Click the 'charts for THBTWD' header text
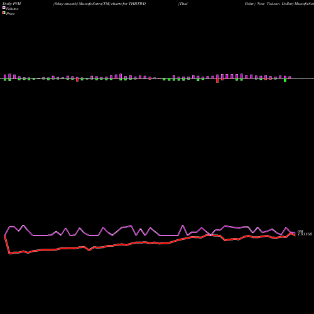Image resolution: width=314 pixels, height=314 pixels. click(x=129, y=4)
